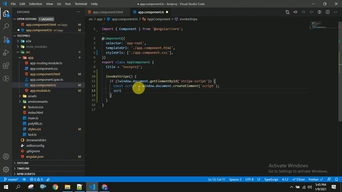Open the Terminal menu
342x192 pixels.
coord(81,4)
